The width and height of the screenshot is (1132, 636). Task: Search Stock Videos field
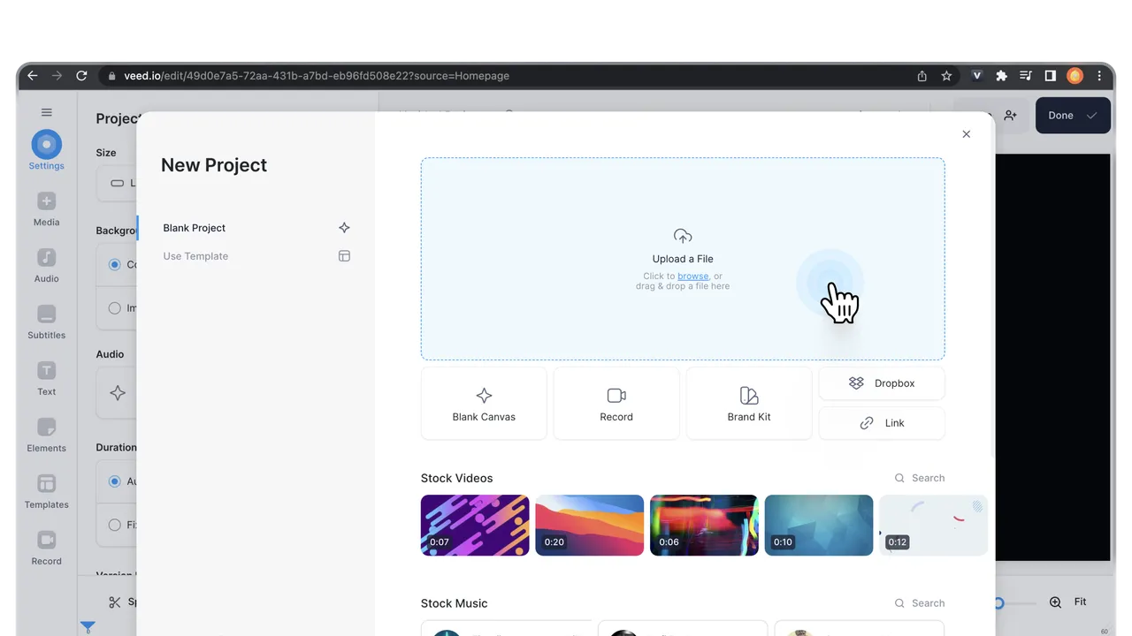tap(920, 478)
